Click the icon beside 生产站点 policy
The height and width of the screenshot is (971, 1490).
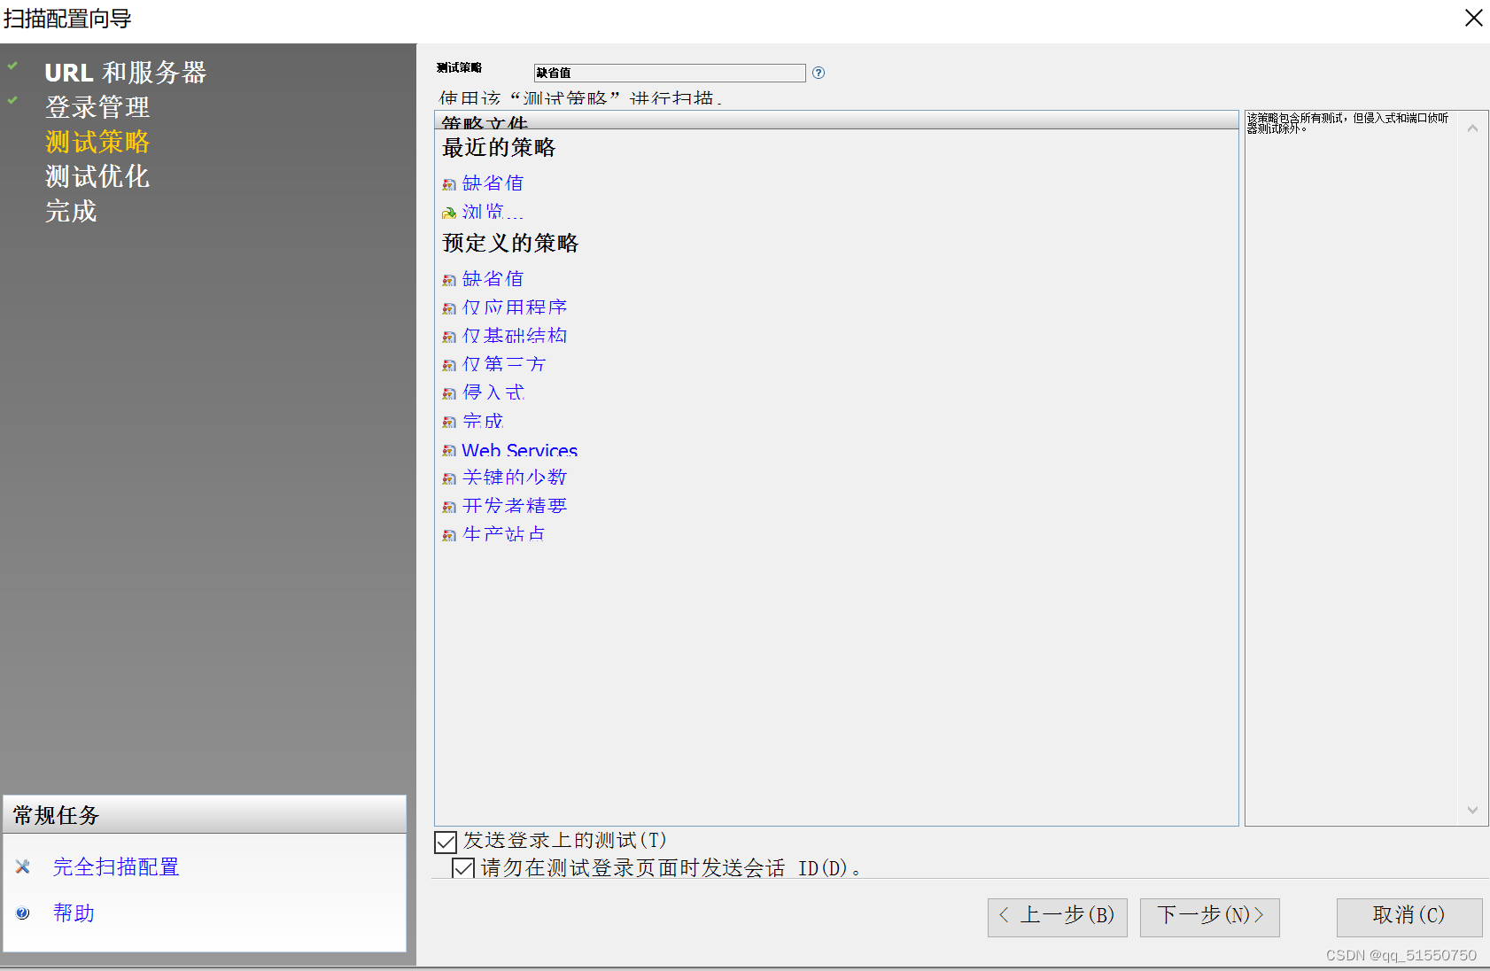(449, 535)
